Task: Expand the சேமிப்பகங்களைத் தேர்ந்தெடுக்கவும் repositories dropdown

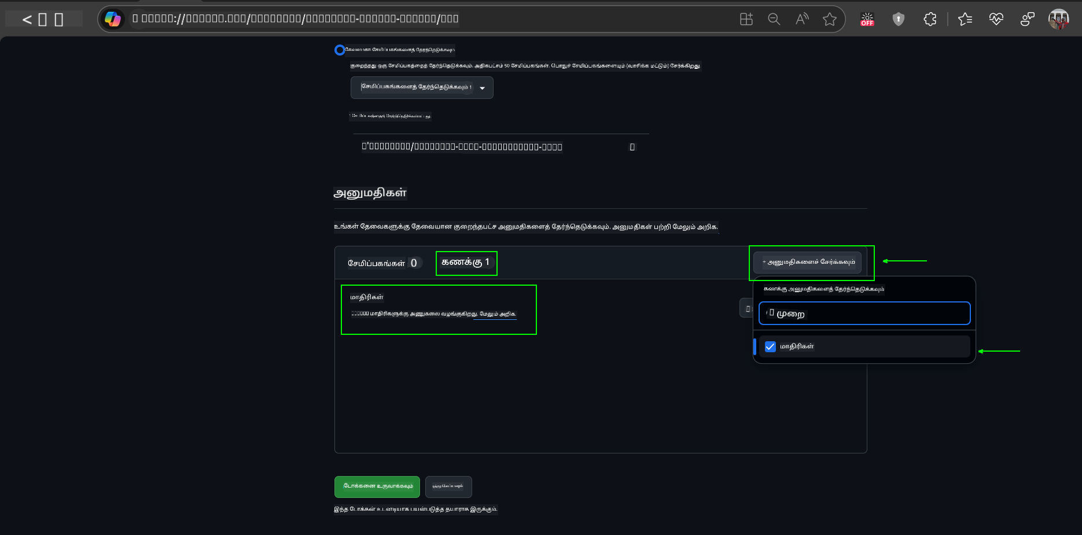Action: click(x=422, y=87)
